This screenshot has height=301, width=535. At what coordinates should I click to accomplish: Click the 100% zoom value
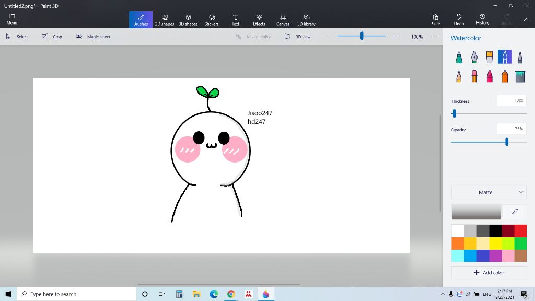417,37
